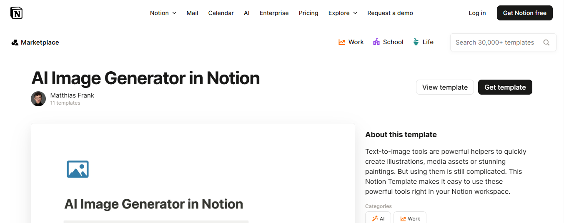564x223 pixels.
Task: Click Matthias Frank's avatar photo
Action: (x=38, y=99)
